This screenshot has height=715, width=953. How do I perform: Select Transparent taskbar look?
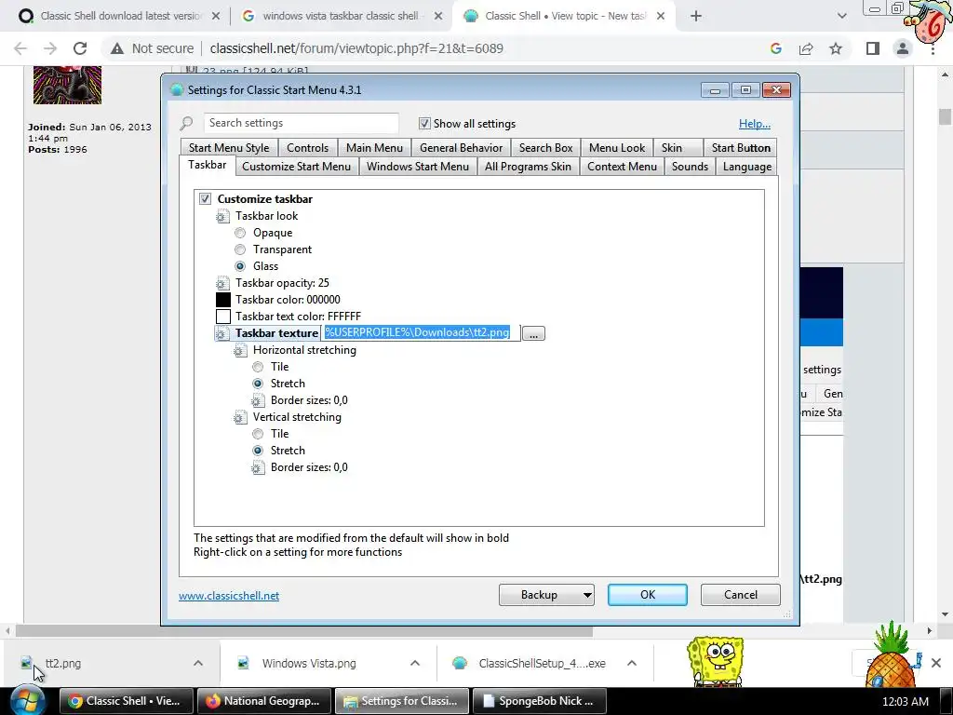240,250
